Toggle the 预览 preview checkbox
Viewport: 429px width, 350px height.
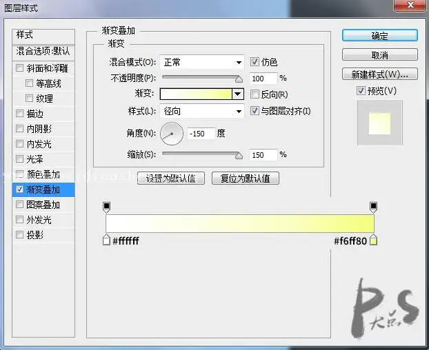point(361,90)
